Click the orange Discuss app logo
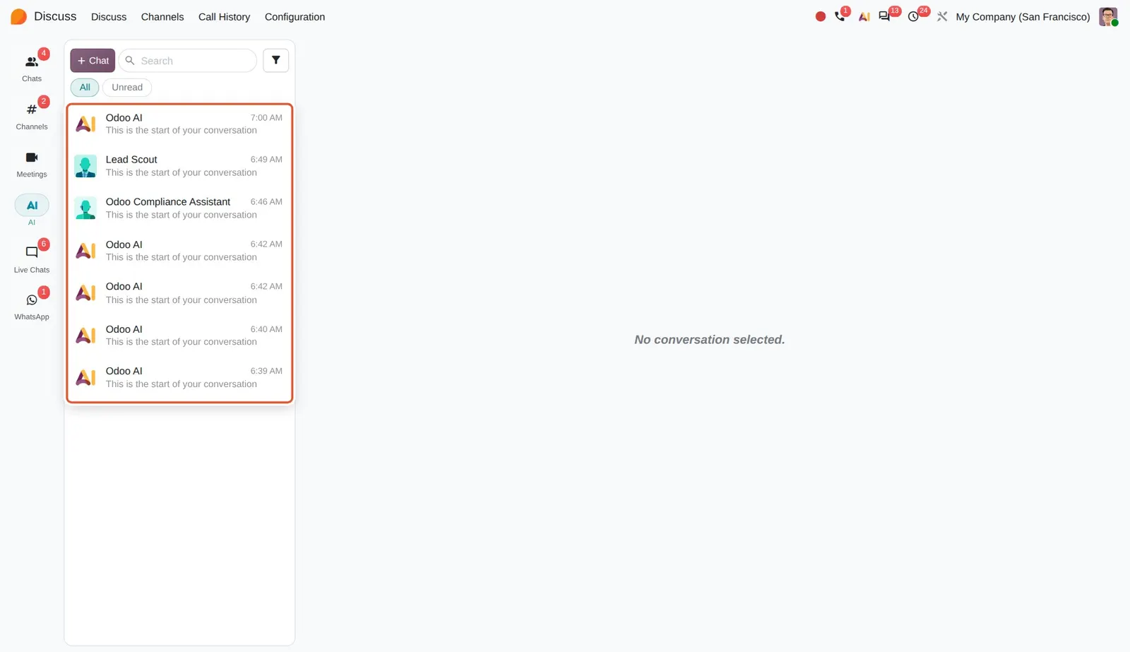1130x652 pixels. tap(19, 16)
